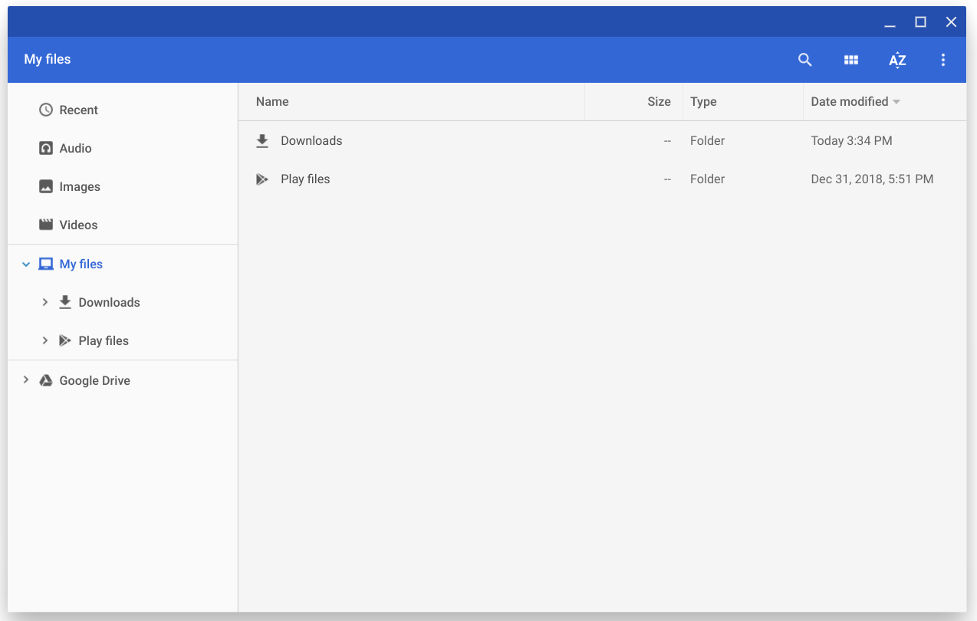The image size is (977, 621).
Task: Collapse the My files tree
Action: point(26,264)
